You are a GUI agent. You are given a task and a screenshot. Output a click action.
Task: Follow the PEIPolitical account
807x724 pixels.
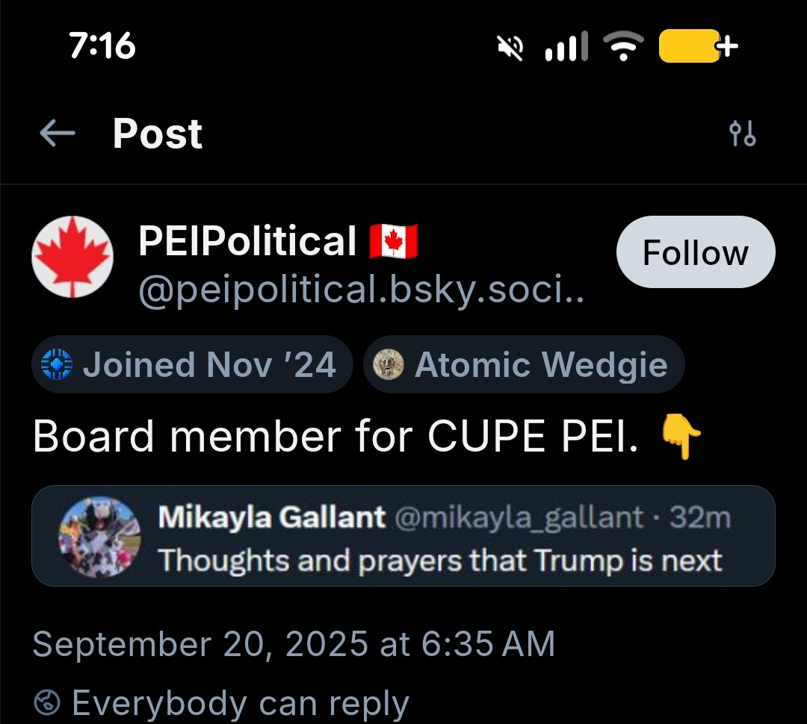(x=695, y=252)
